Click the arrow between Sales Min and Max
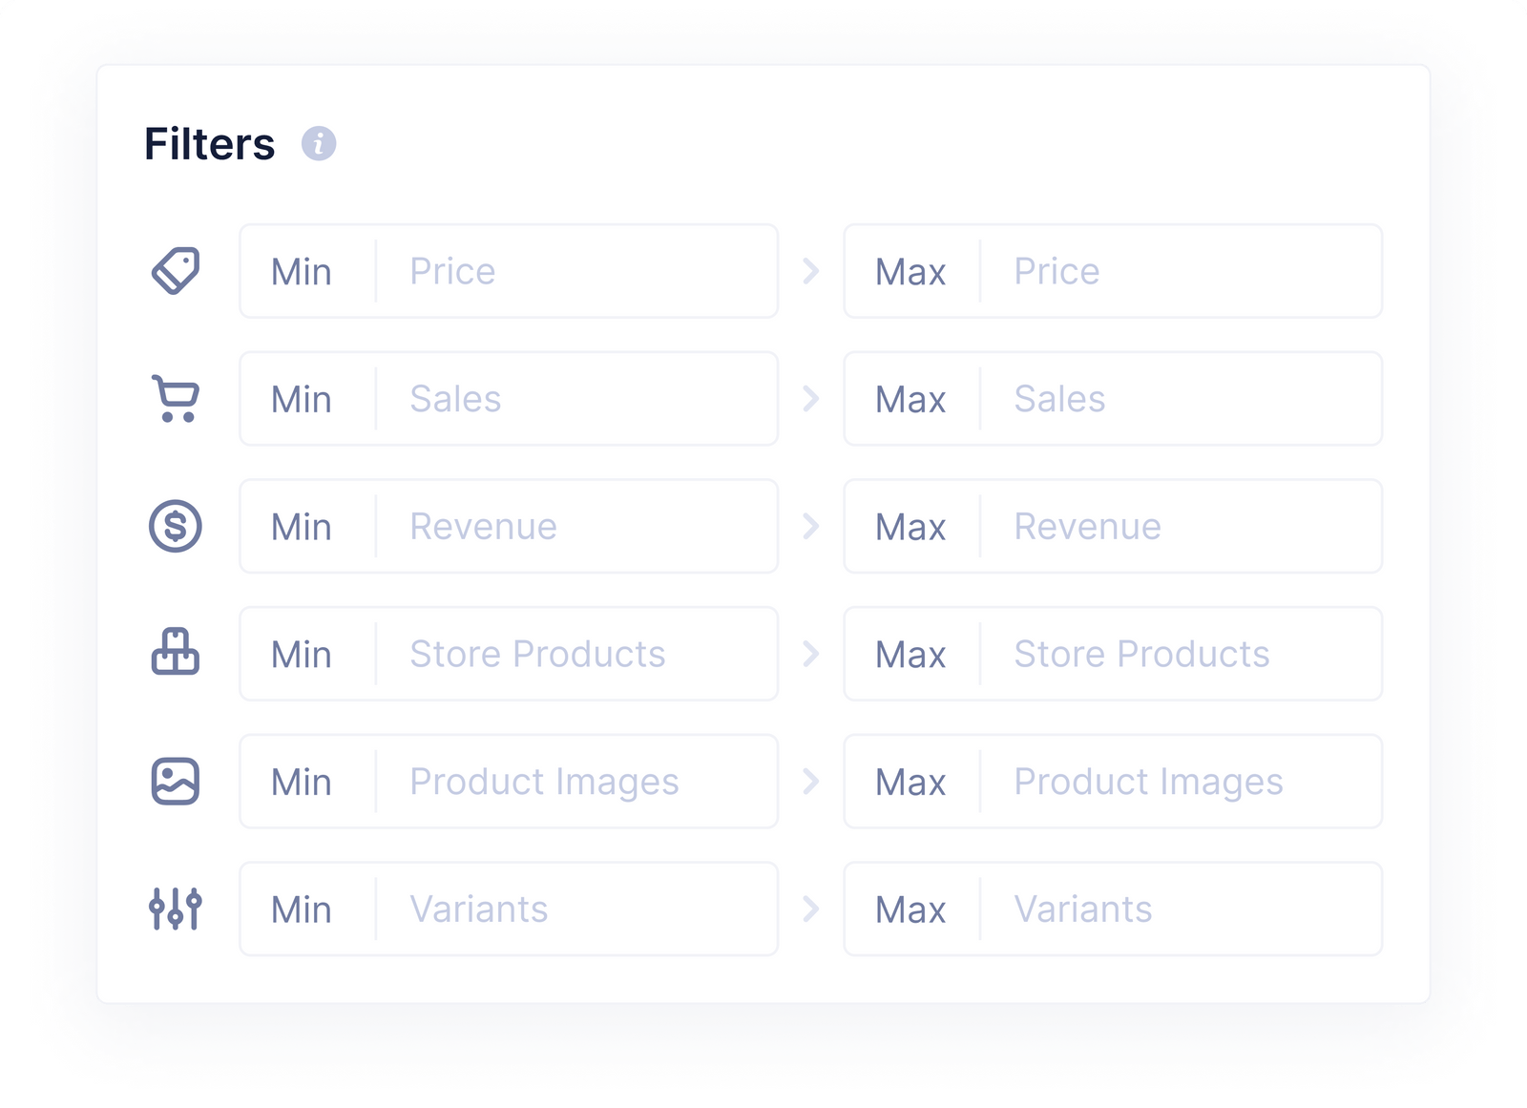 click(x=812, y=399)
